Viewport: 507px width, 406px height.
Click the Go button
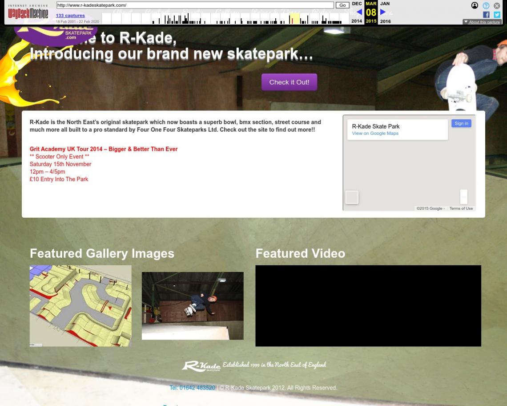coord(342,5)
